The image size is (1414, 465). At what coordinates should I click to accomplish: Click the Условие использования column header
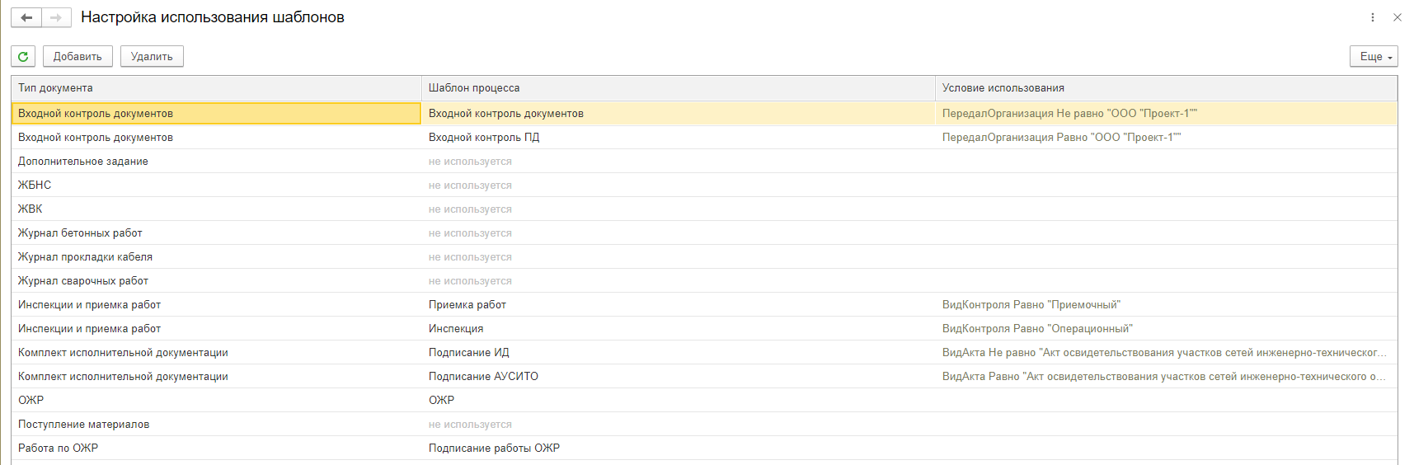[x=1003, y=88]
